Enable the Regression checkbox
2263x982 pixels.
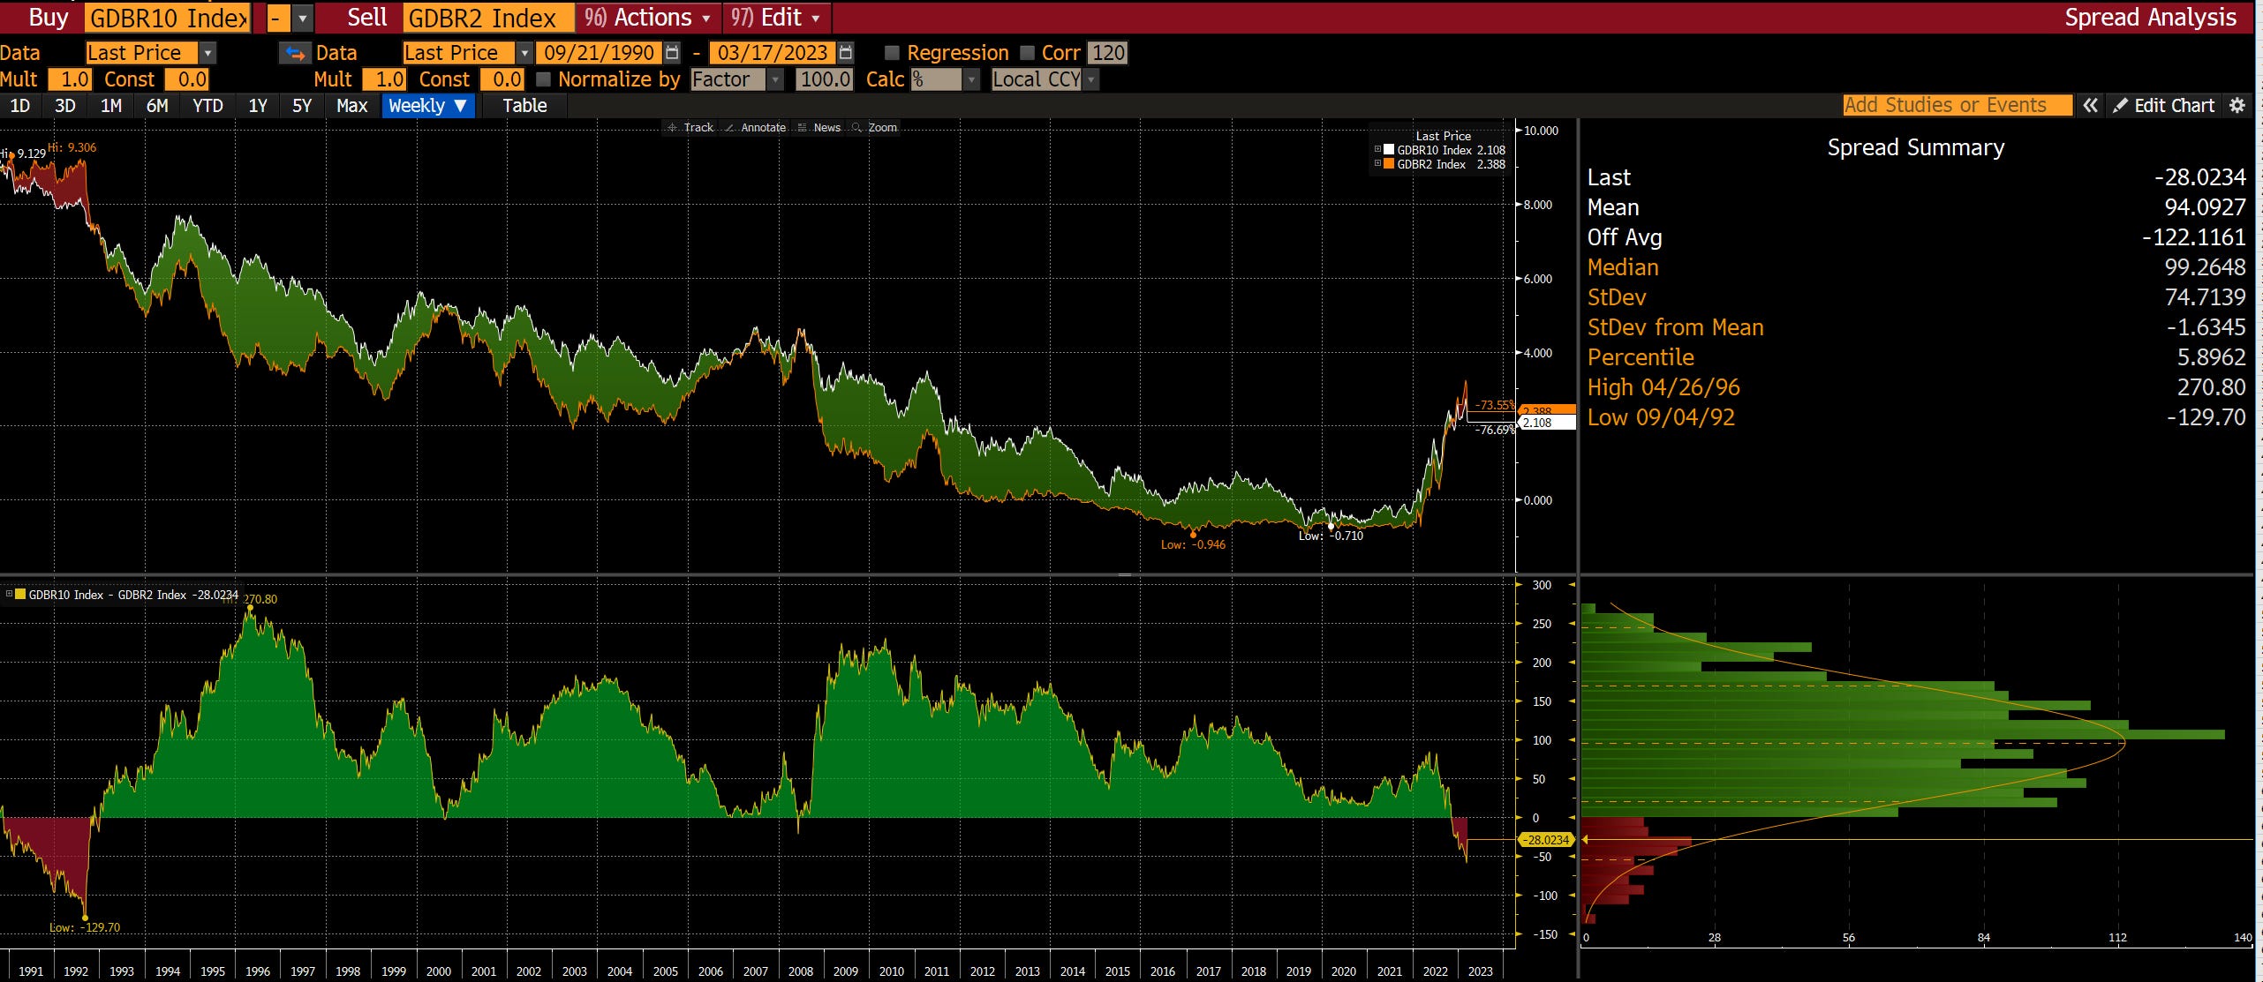point(892,53)
